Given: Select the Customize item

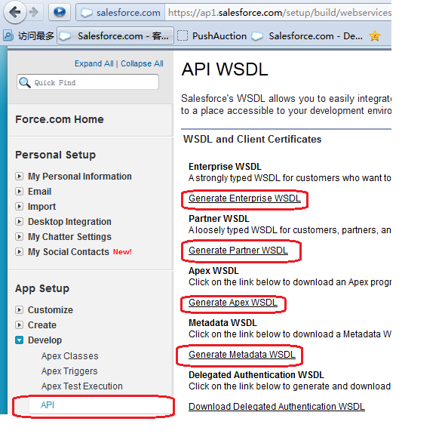Looking at the screenshot, I should pos(51,309).
